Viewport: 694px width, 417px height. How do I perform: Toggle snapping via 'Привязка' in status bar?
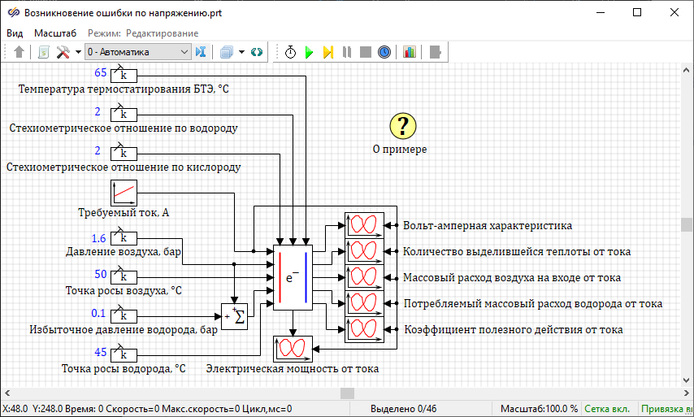(x=666, y=409)
